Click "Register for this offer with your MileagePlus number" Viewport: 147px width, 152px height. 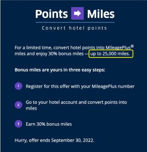pos(80,86)
